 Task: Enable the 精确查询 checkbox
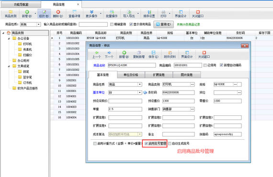pos(112,24)
